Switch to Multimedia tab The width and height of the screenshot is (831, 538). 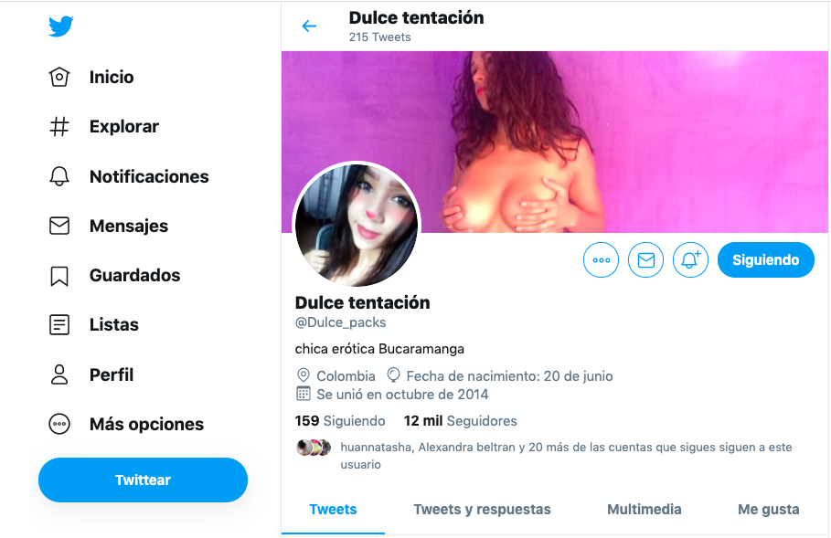click(x=644, y=510)
